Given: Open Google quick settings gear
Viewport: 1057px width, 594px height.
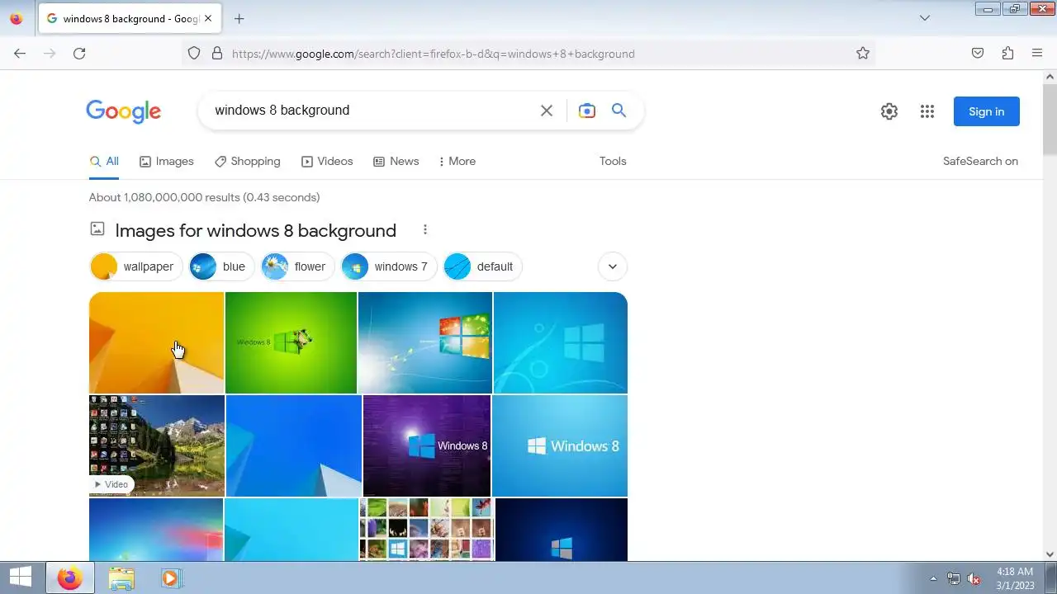Looking at the screenshot, I should [889, 111].
